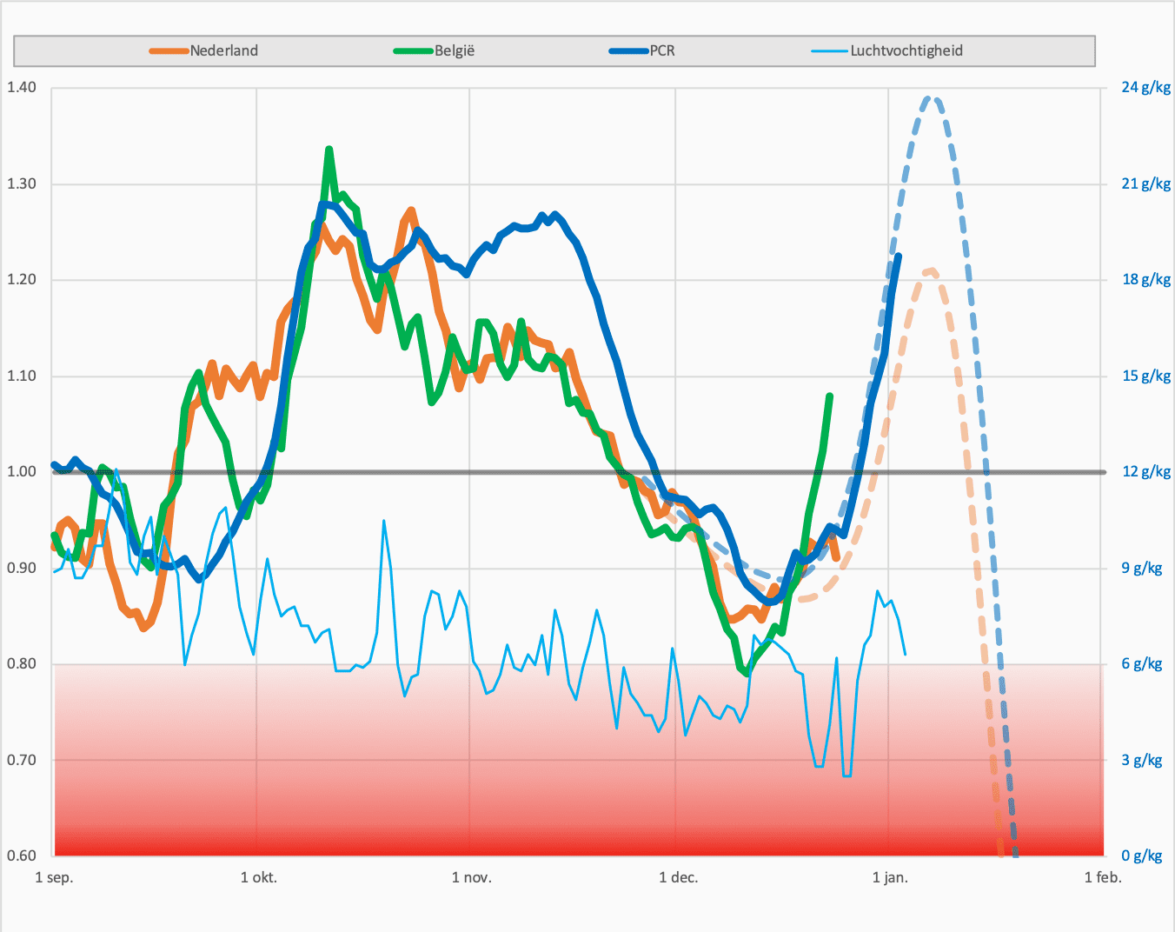The width and height of the screenshot is (1175, 932).
Task: Click the 1 okt. x-axis label
Action: click(x=259, y=877)
